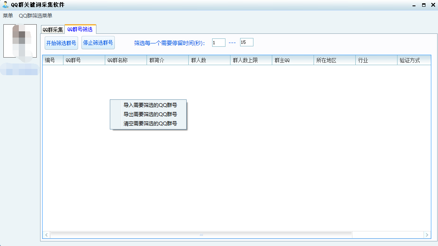Click the QQ app icon in title bar
This screenshot has height=246, width=438.
coord(5,5)
